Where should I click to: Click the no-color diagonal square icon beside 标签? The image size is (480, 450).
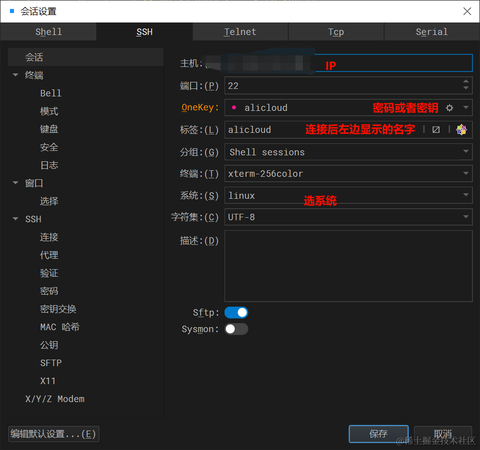click(436, 129)
